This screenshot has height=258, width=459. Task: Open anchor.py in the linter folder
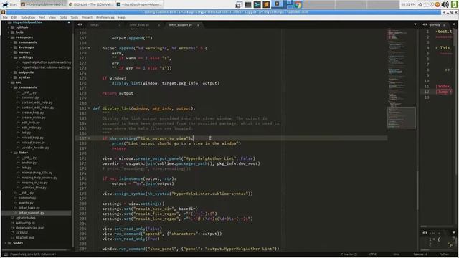[29, 163]
